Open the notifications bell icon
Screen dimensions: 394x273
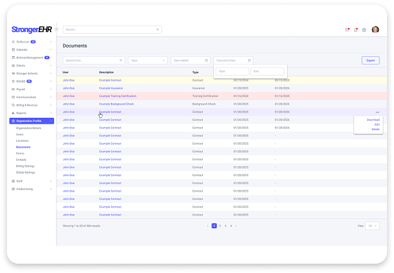click(356, 30)
